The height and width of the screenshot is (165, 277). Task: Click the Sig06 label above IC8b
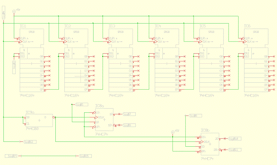point(195,116)
